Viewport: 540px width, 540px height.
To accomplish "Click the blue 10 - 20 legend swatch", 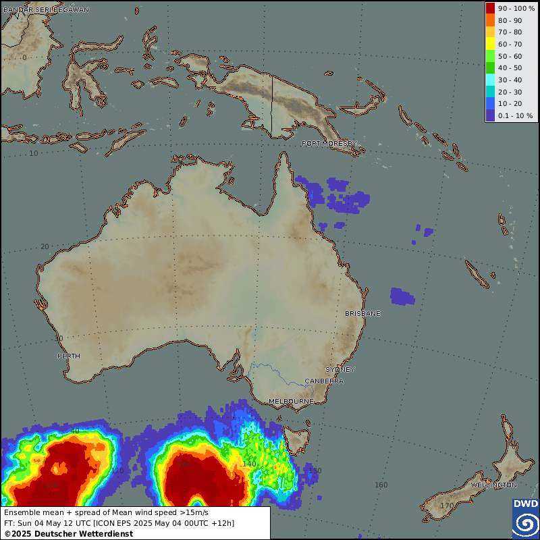I will coord(490,104).
